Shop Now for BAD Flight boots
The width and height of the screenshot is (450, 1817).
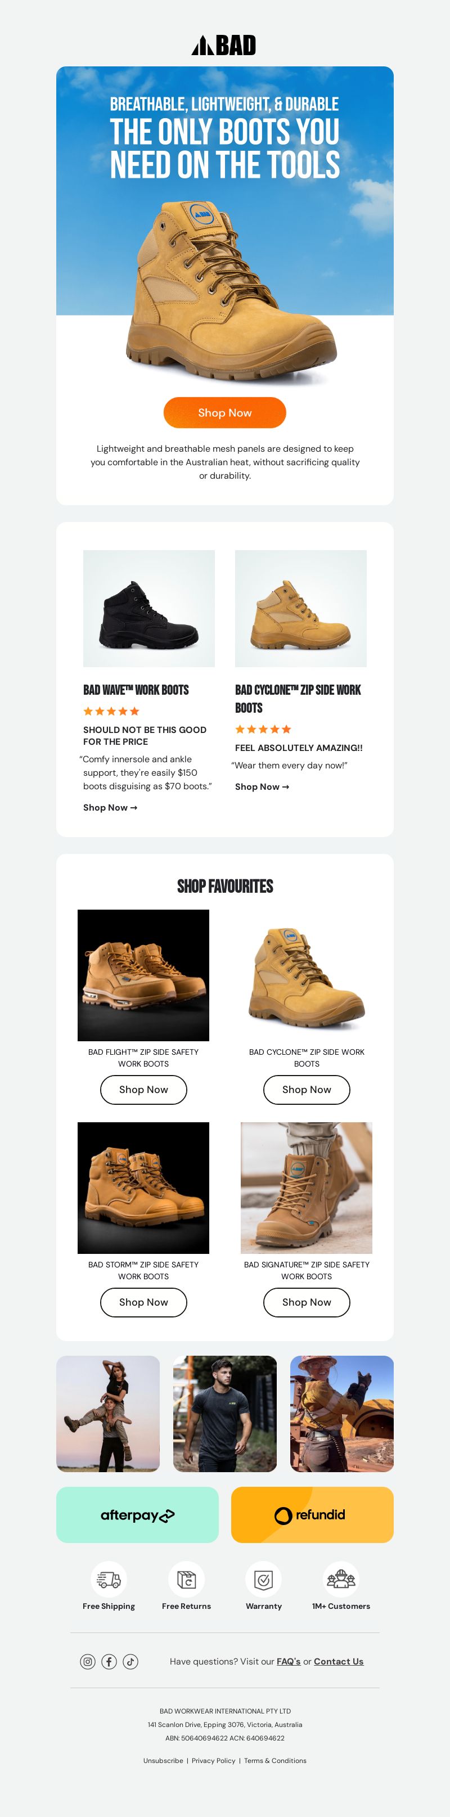click(144, 1089)
